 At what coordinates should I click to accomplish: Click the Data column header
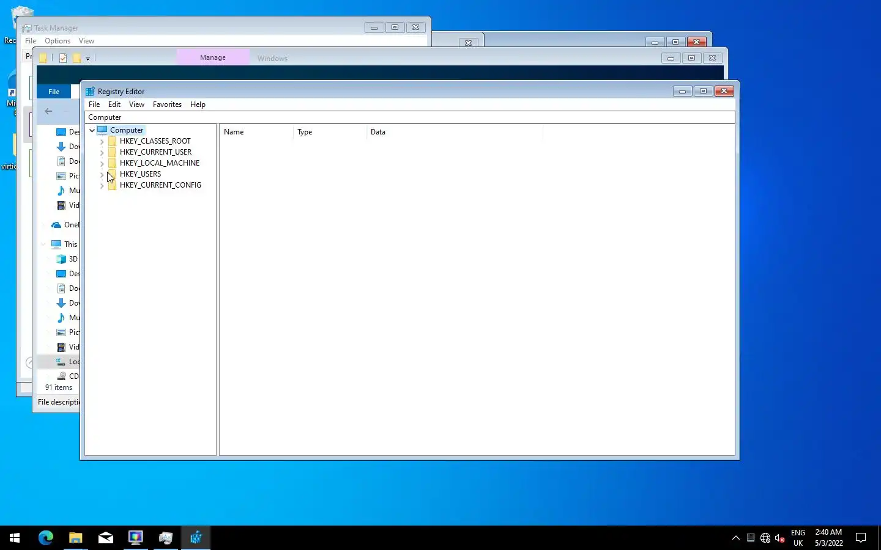click(455, 132)
